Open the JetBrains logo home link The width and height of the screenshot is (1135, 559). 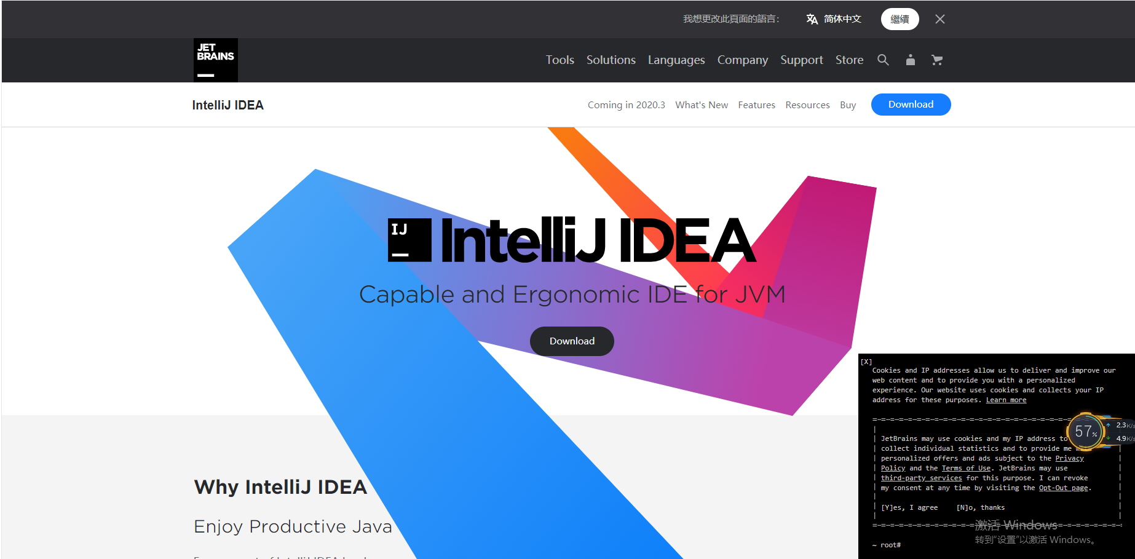[x=215, y=60]
